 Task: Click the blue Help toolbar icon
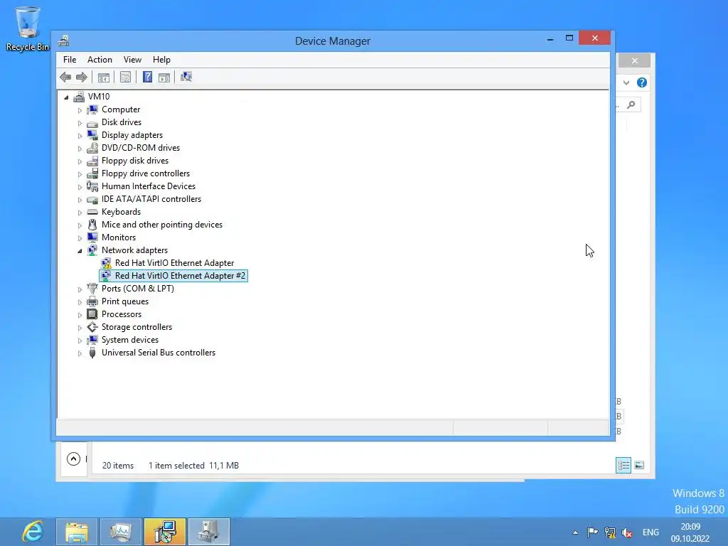click(147, 77)
